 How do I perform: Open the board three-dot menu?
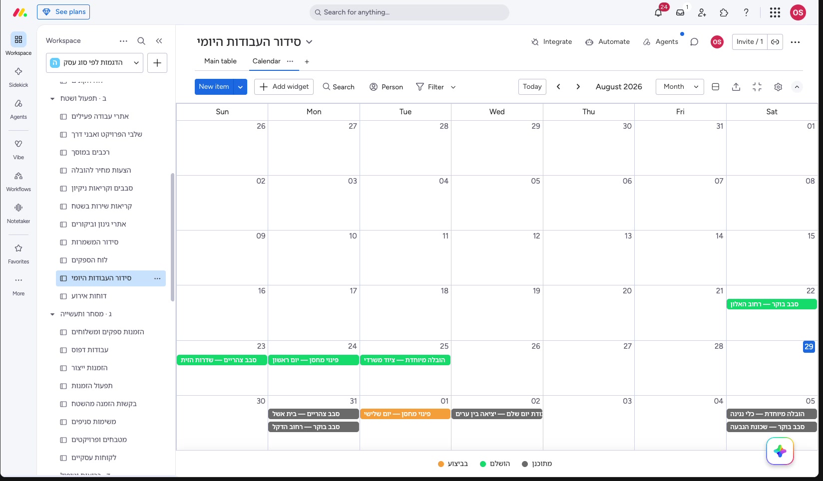click(796, 42)
